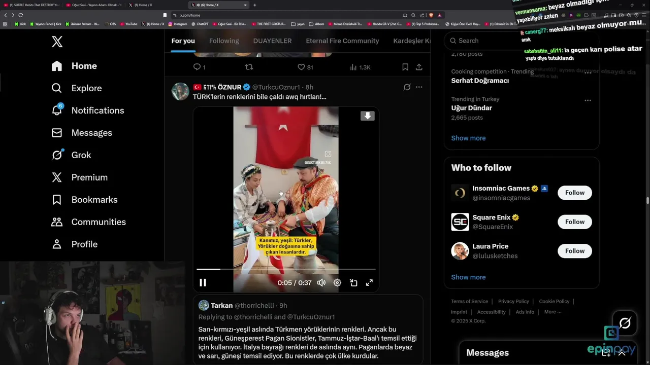Open the Home page from the sidebar
650x365 pixels.
pyautogui.click(x=74, y=66)
